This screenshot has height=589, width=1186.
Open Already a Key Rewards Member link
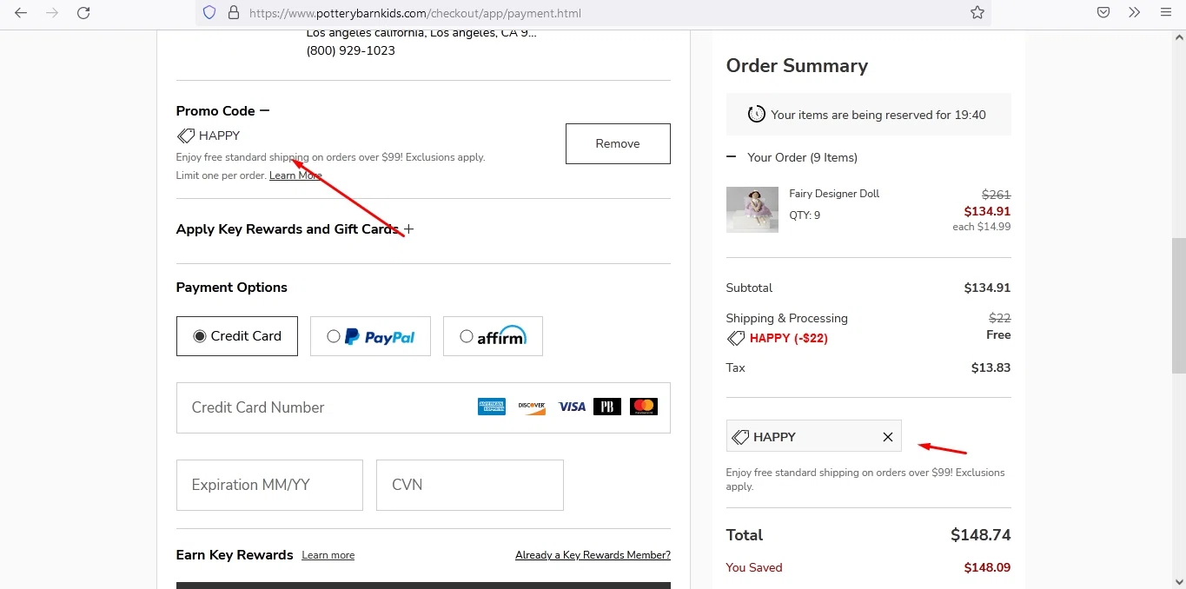tap(593, 555)
